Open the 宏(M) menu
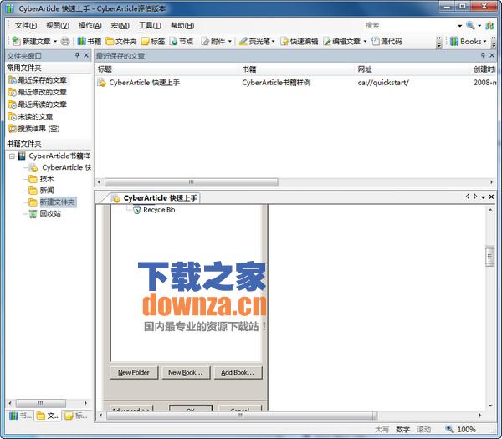 pyautogui.click(x=120, y=25)
